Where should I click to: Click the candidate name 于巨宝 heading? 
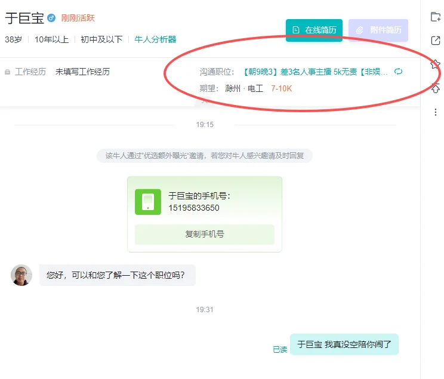coord(24,18)
